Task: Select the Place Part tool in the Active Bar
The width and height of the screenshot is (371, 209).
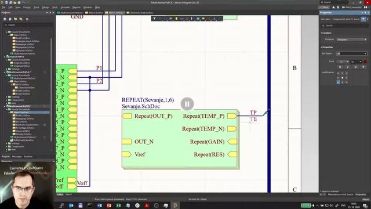Action: tap(176, 19)
